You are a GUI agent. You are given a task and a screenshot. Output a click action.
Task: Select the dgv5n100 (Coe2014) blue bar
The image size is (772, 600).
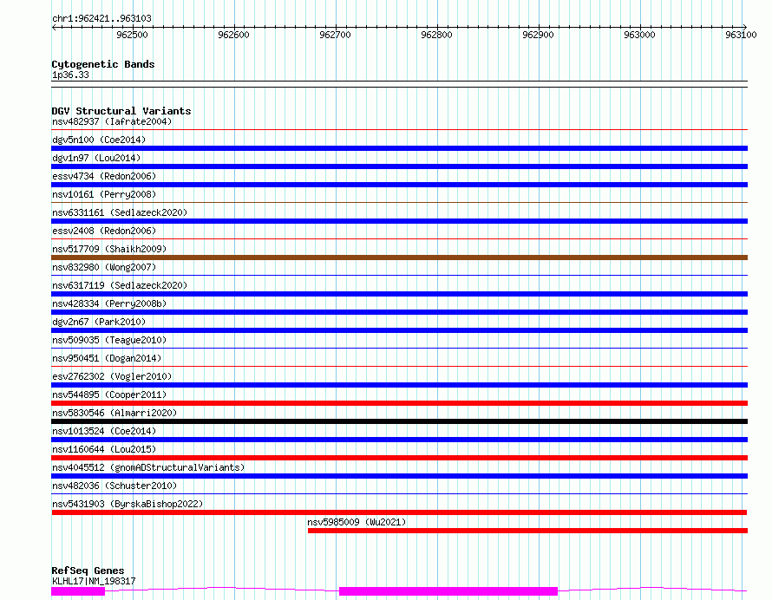pyautogui.click(x=399, y=148)
